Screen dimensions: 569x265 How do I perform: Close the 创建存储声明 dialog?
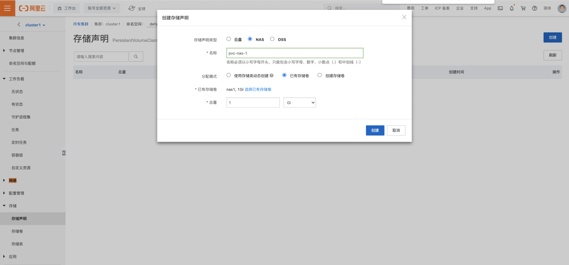point(404,17)
